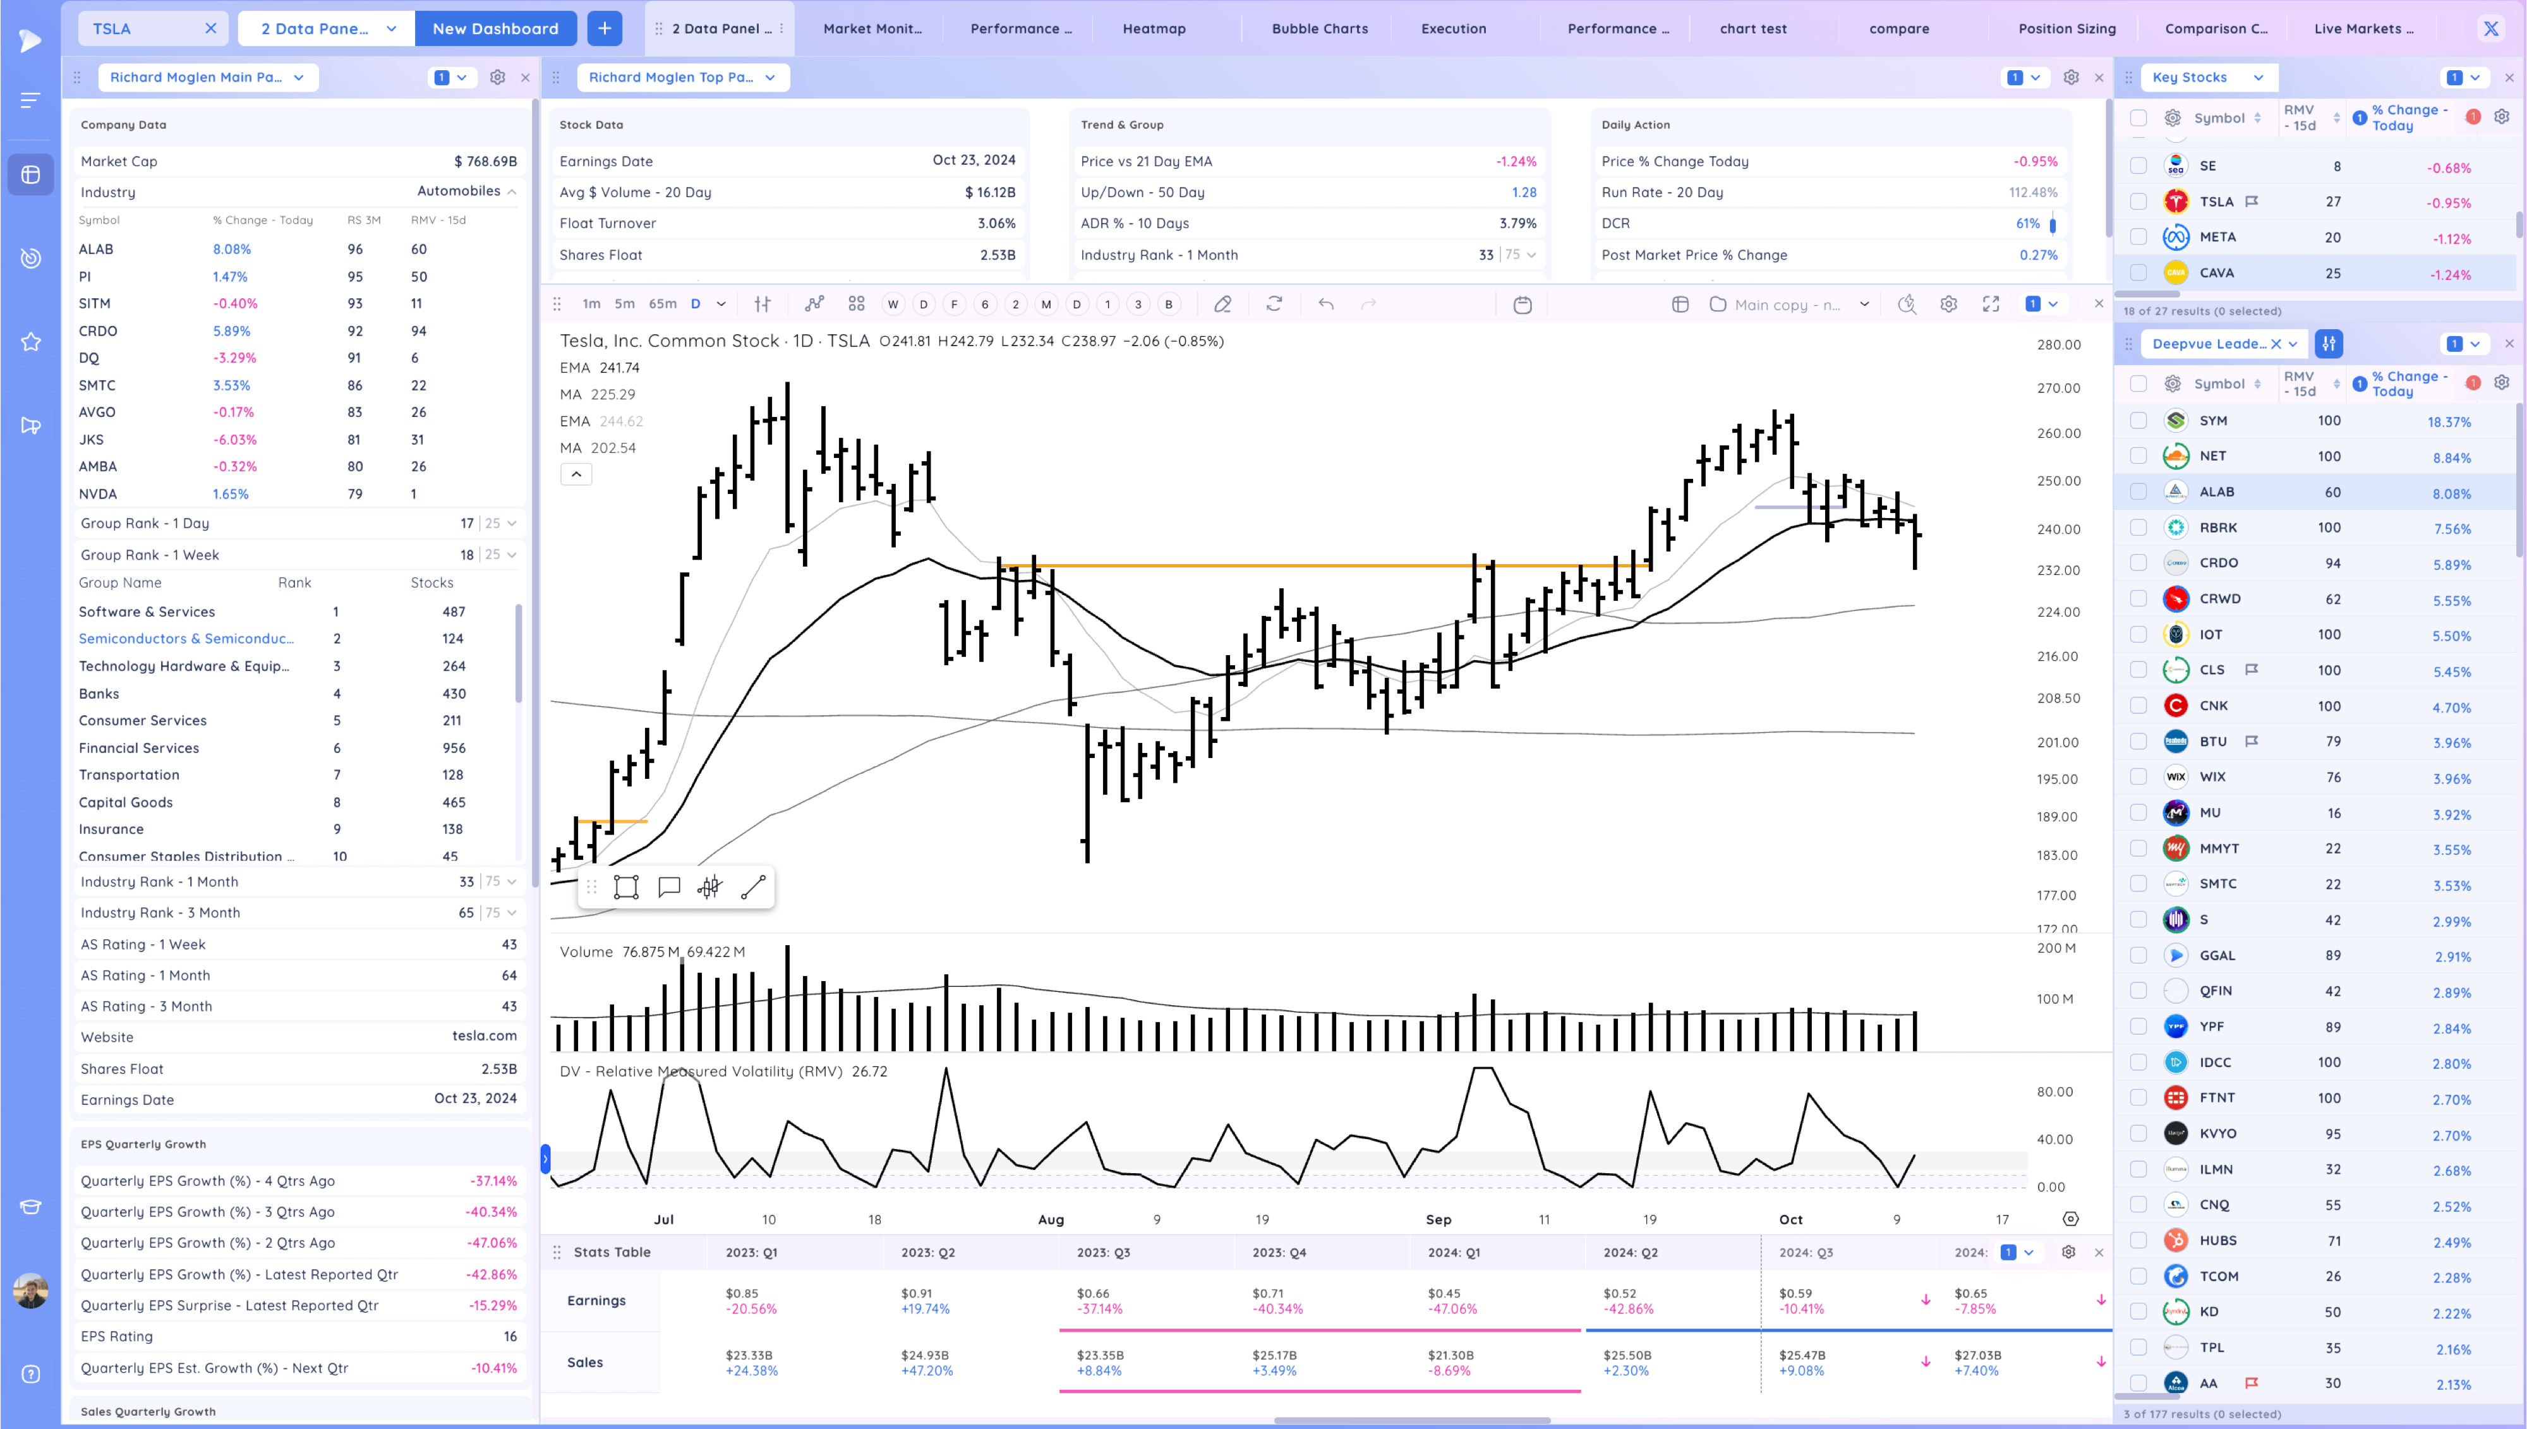
Task: Select the NET row checkbox
Action: coord(2138,455)
